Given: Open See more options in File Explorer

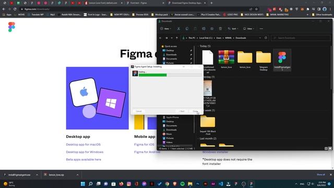Looking at the screenshot, I should [261, 29].
